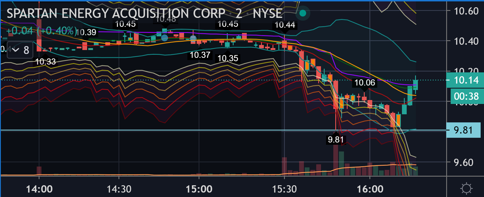Screen dimensions: 484x197
Task: Click the 10.44 pivot high label
Action: [x=285, y=25]
